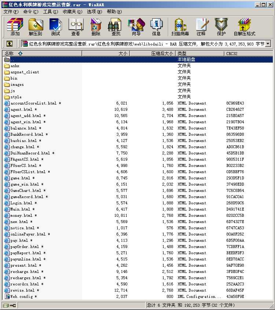Go up one folder level button
275x310 pixels.
point(9,44)
